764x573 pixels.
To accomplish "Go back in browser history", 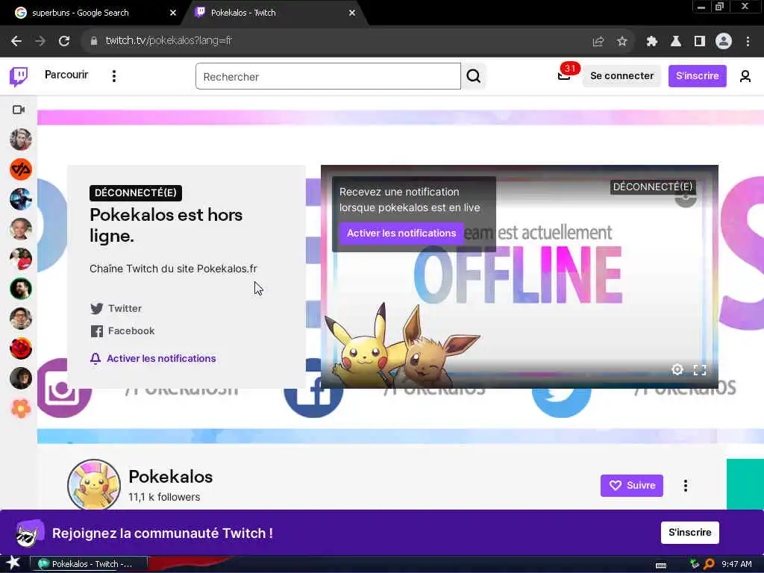I will click(x=16, y=41).
